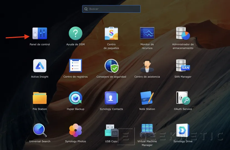The height and width of the screenshot is (150, 230).
Task: Open Centro de paquetes
Action: pyautogui.click(x=111, y=33)
